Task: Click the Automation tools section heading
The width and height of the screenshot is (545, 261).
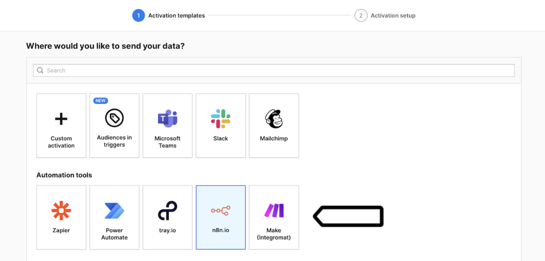Action: (x=64, y=175)
